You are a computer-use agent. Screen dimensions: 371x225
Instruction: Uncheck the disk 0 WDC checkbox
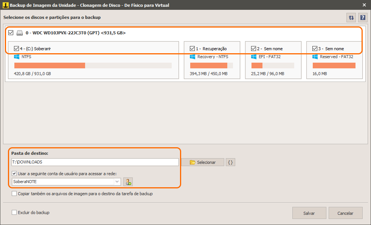(11, 32)
